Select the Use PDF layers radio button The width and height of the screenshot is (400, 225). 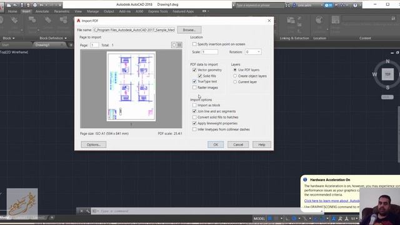(x=235, y=69)
